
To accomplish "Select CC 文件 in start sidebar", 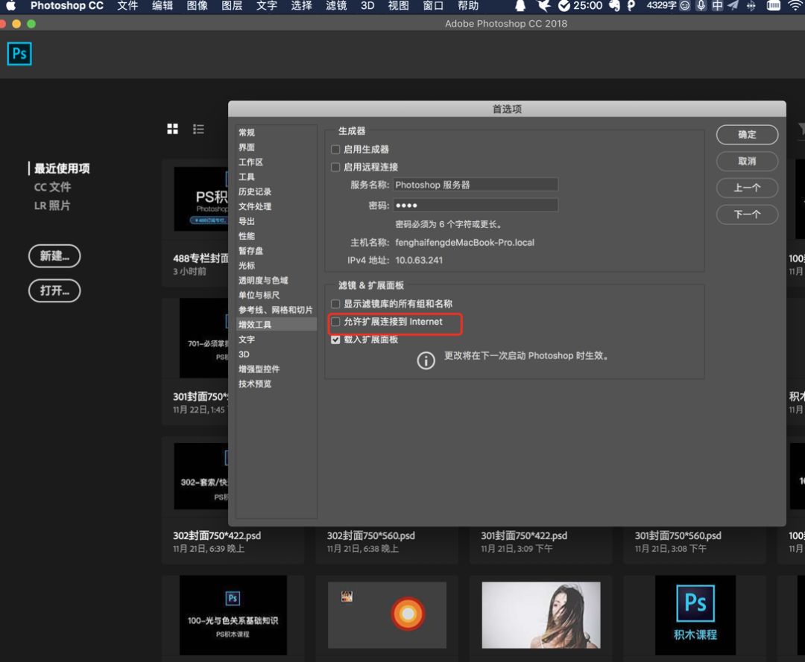I will (52, 187).
